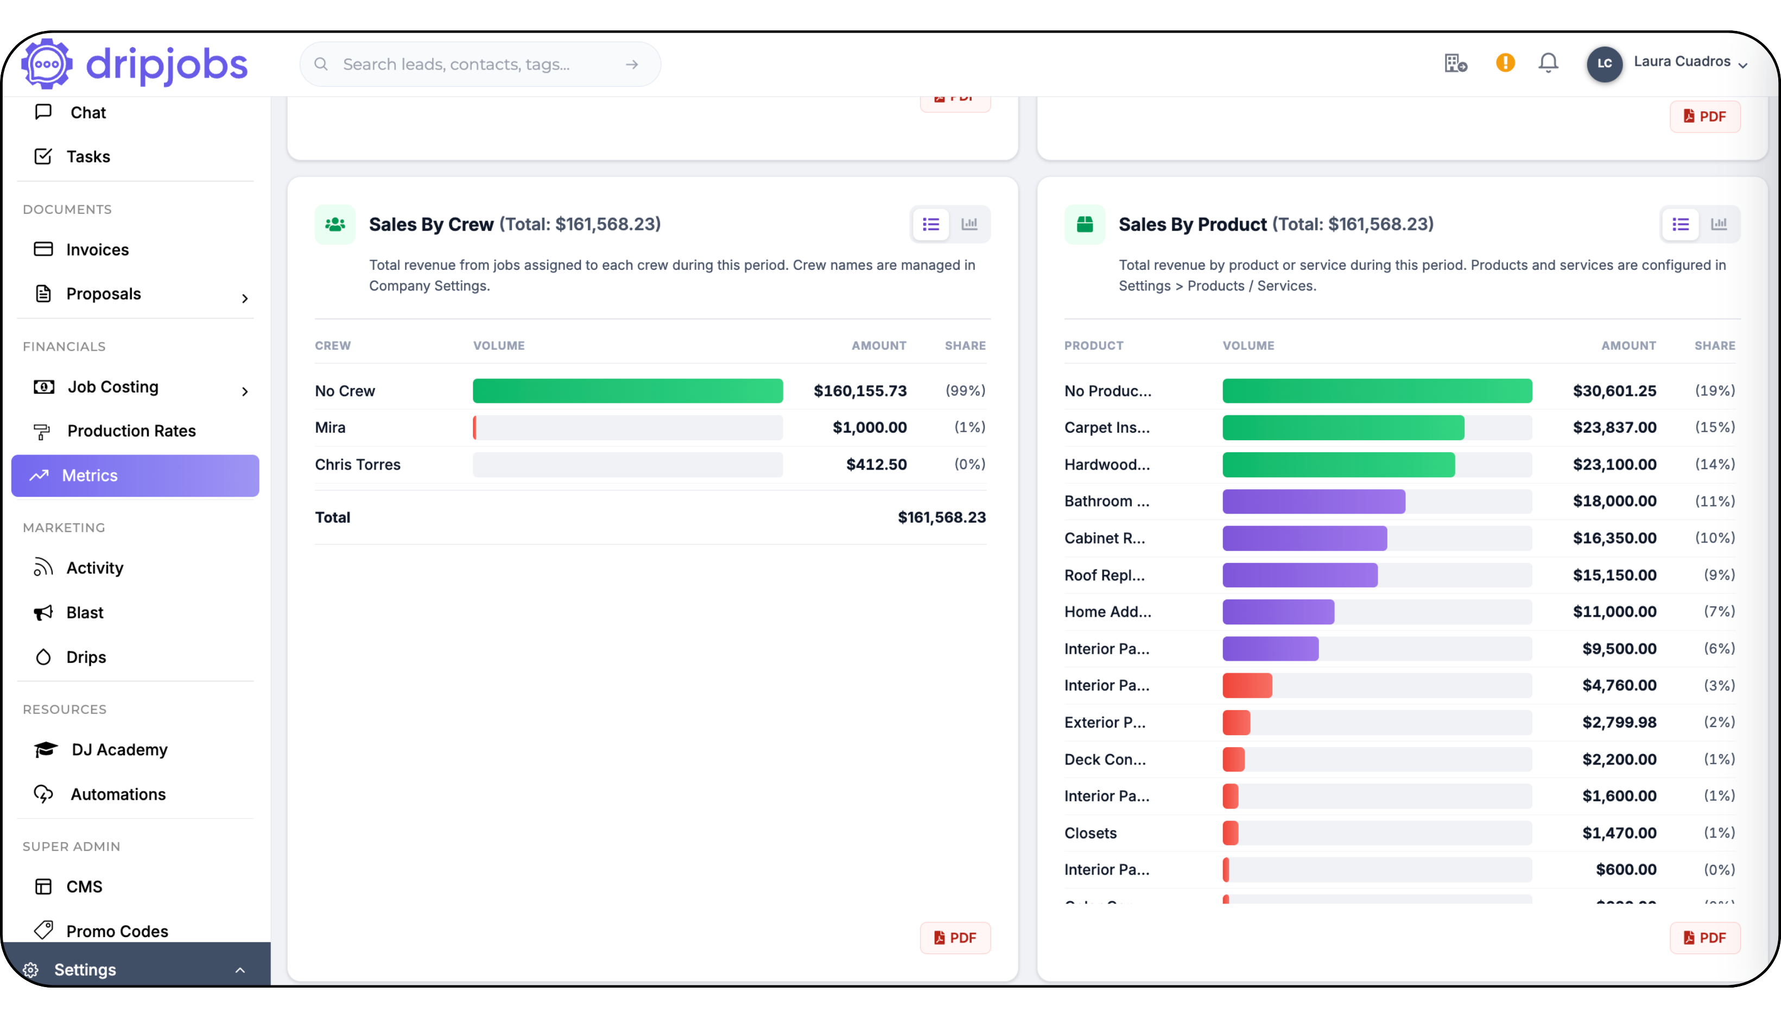Click the Sales By Product box icon

point(1084,224)
